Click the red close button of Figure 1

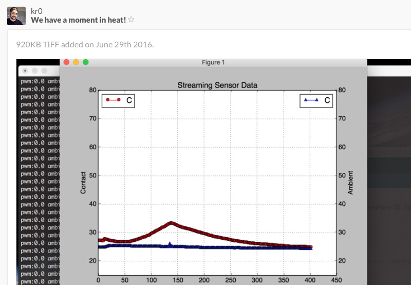click(x=67, y=62)
